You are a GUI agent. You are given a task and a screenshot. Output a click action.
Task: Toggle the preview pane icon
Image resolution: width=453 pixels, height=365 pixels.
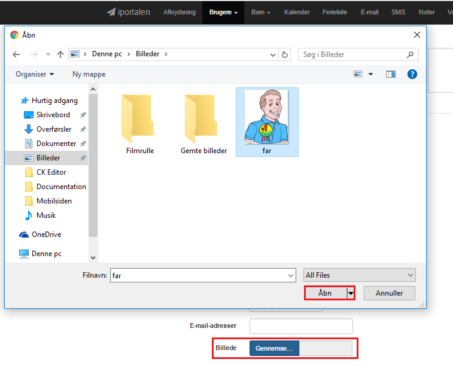tap(391, 74)
